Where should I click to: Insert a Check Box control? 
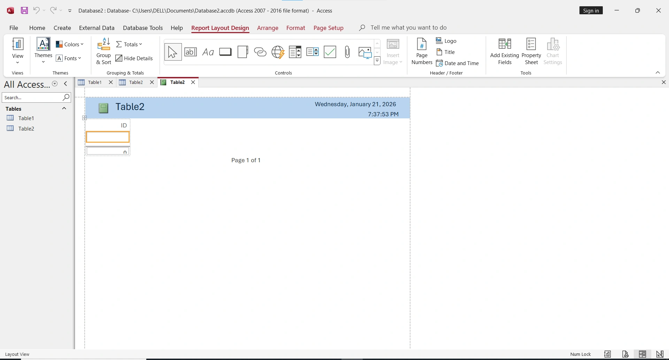click(330, 52)
